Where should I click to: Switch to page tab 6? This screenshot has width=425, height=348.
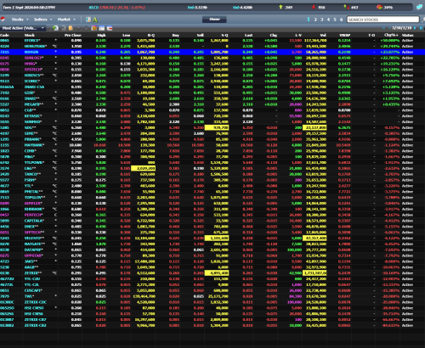[341, 20]
